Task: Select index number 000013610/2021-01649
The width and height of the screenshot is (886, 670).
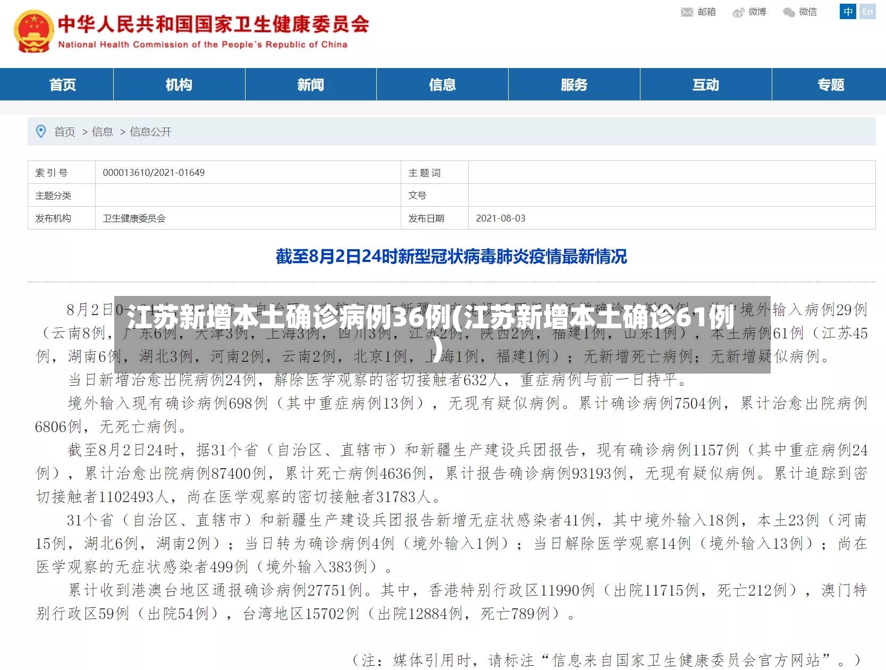Action: (x=154, y=173)
